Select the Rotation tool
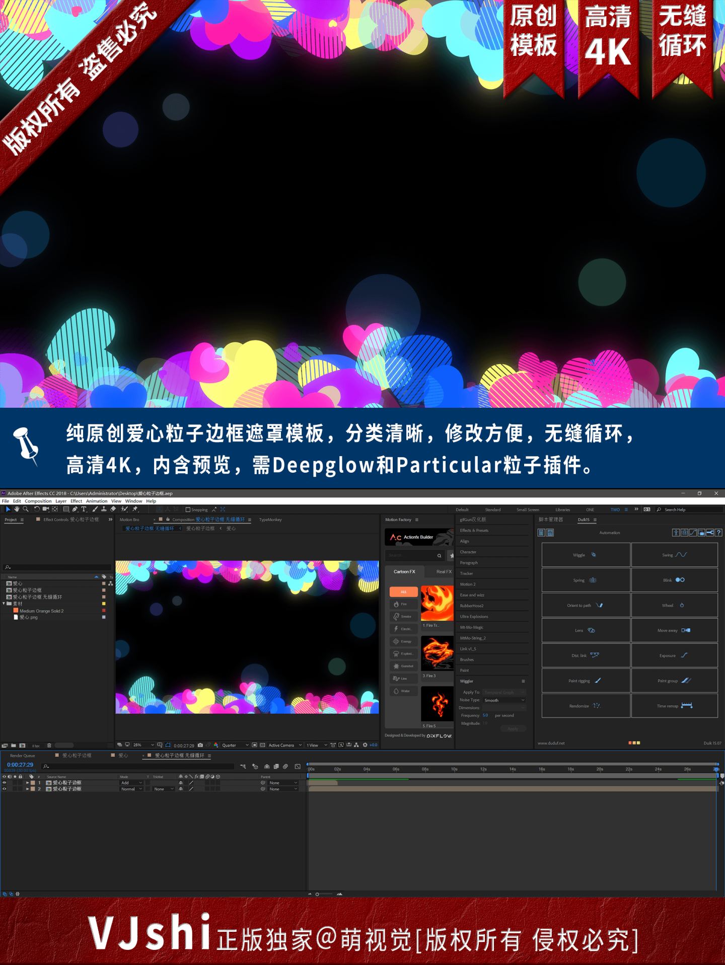The height and width of the screenshot is (965, 725). tap(37, 509)
